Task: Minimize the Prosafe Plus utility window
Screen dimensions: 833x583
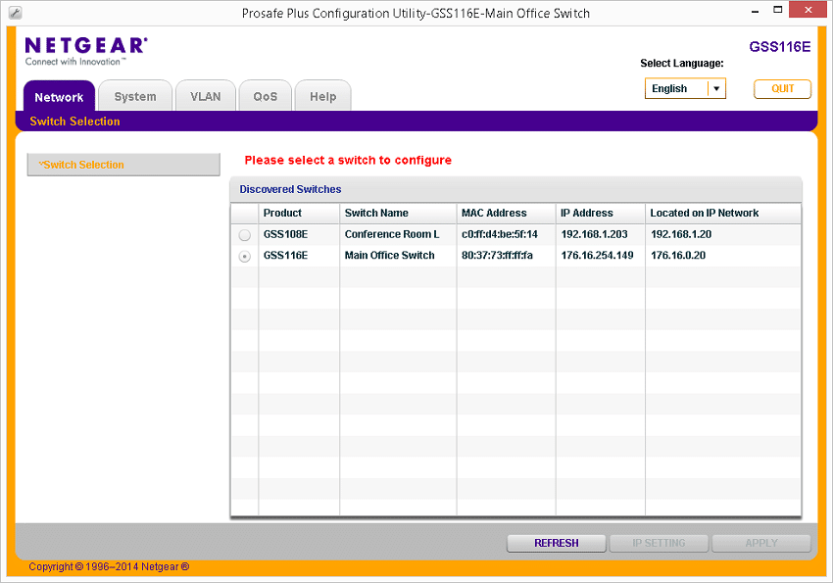Action: (x=755, y=10)
